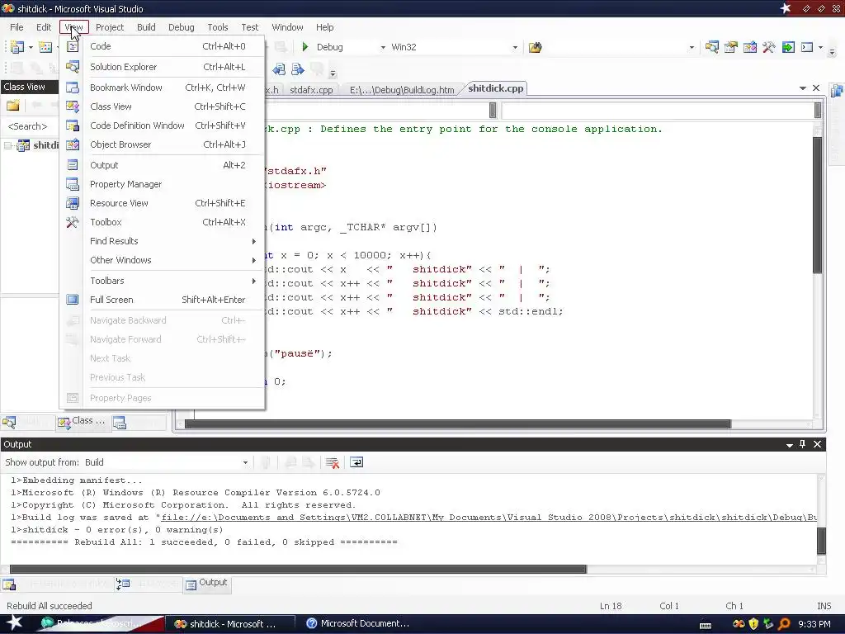Open Object Browser from the menu
This screenshot has height=634, width=845.
tap(163, 144)
